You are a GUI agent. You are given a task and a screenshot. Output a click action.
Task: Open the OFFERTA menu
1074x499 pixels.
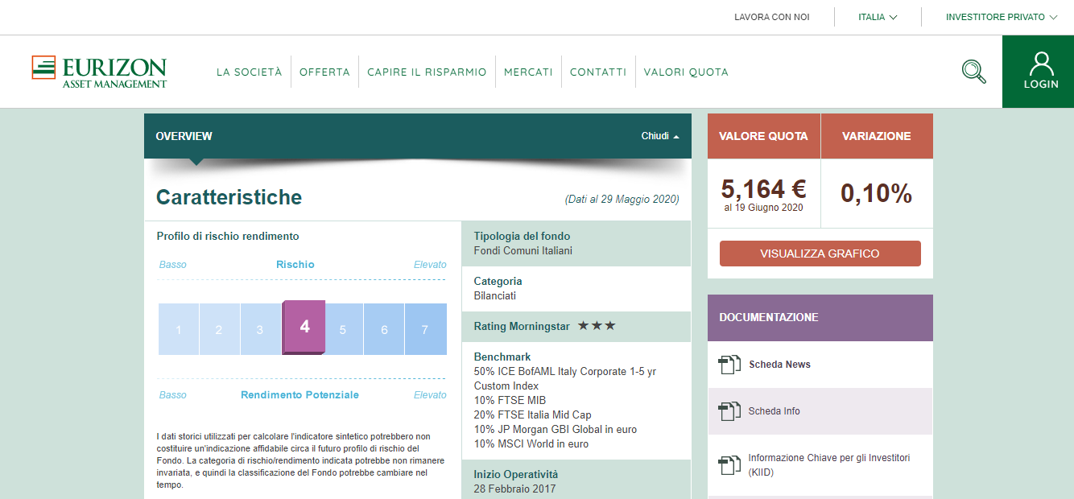[x=324, y=72]
